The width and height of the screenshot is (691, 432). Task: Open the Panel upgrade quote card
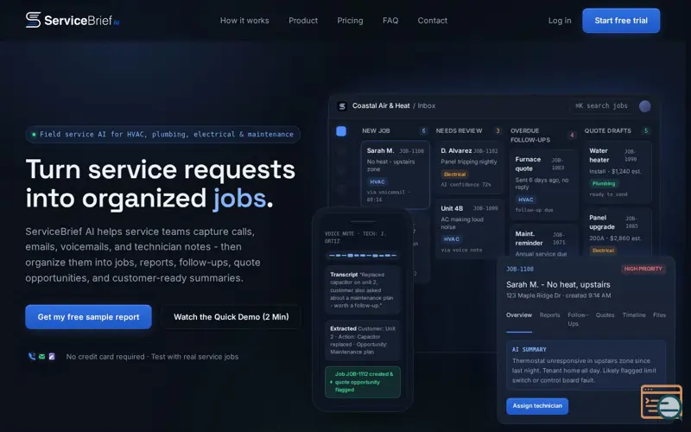[x=618, y=232]
